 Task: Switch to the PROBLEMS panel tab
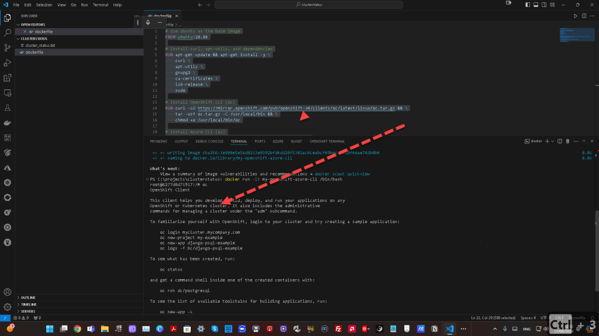159,142
